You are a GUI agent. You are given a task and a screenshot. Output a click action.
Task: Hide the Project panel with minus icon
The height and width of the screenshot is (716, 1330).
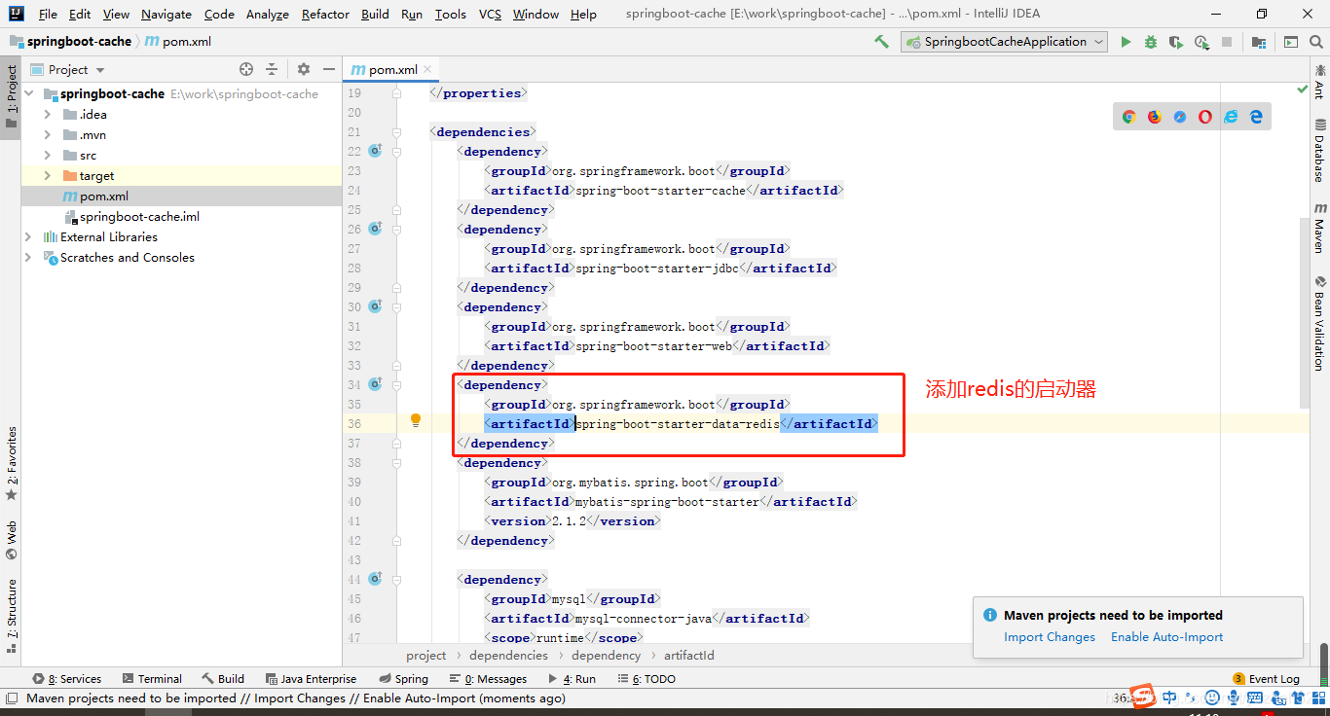click(329, 69)
